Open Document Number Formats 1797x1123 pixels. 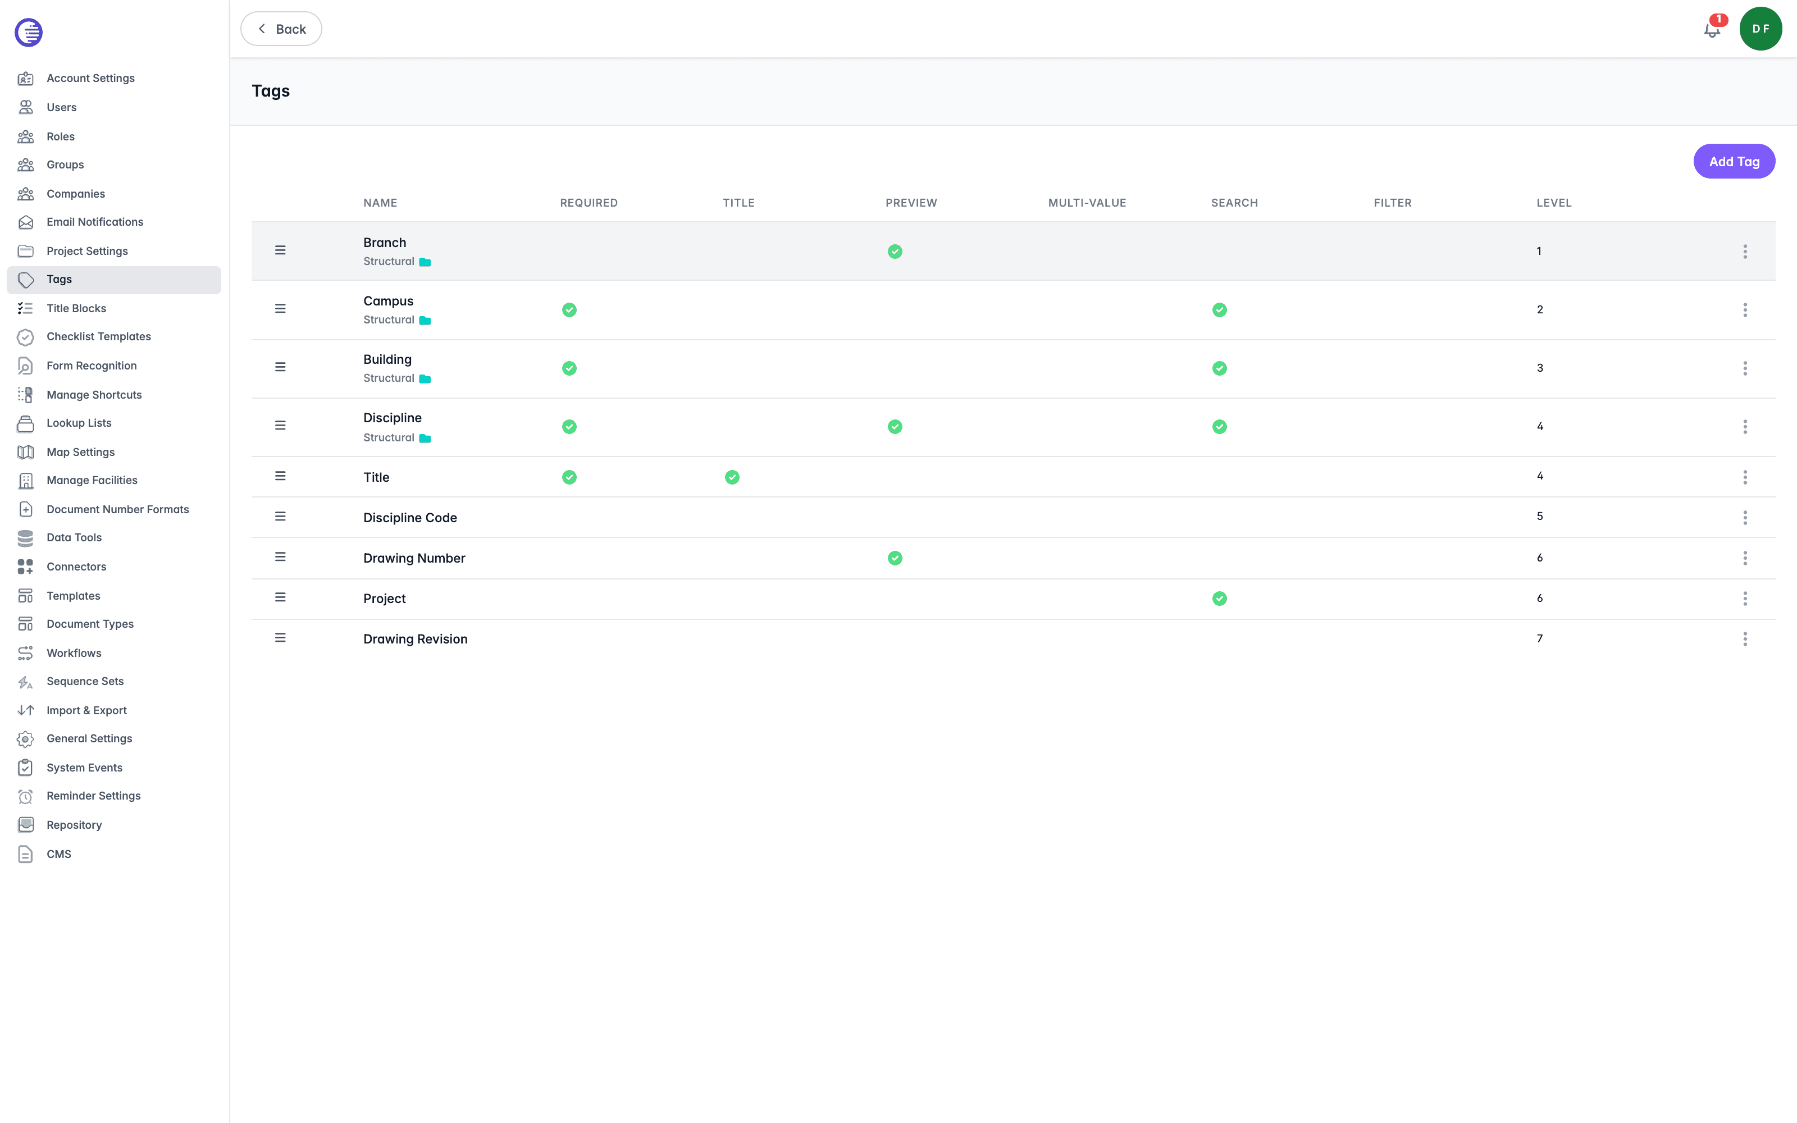pos(118,509)
